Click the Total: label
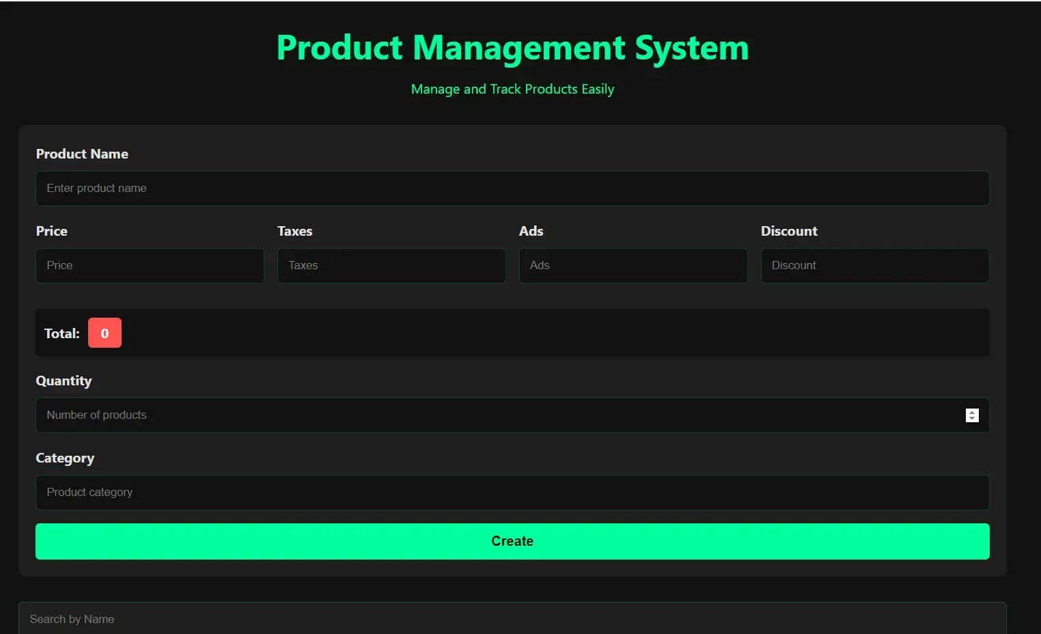 pos(62,333)
